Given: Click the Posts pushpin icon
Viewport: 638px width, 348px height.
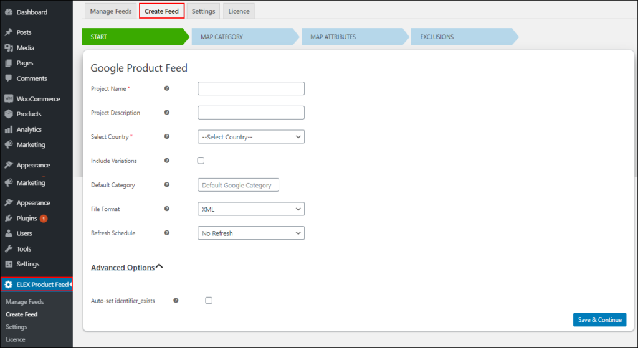Looking at the screenshot, I should coord(9,32).
